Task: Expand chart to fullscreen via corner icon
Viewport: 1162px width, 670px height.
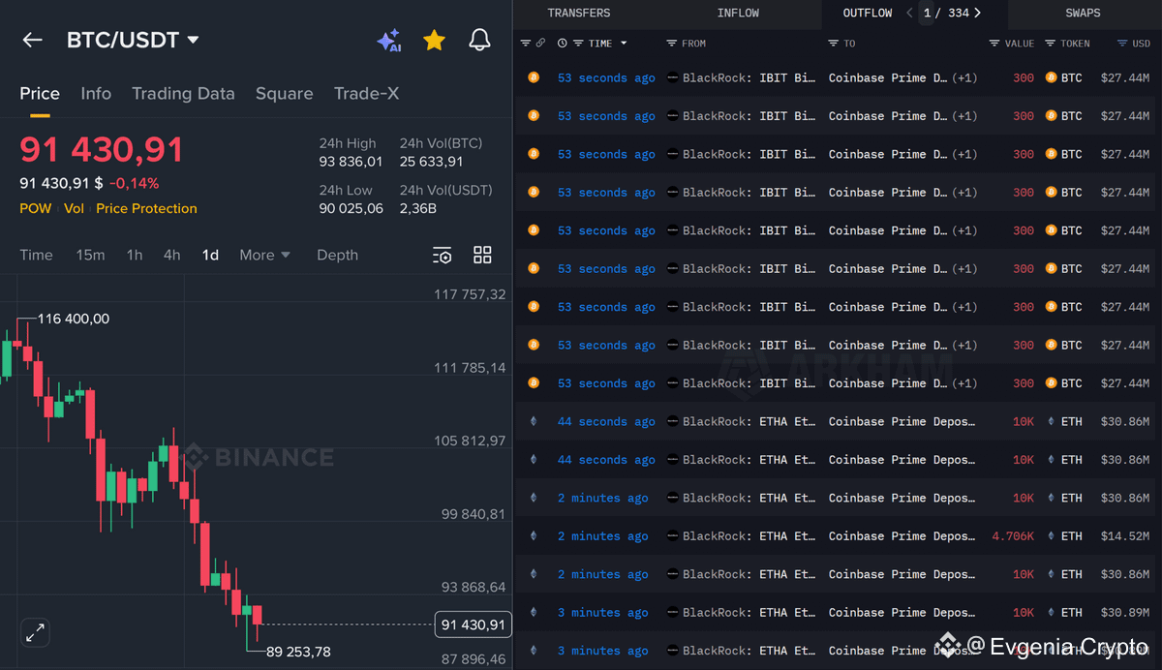Action: 35,632
